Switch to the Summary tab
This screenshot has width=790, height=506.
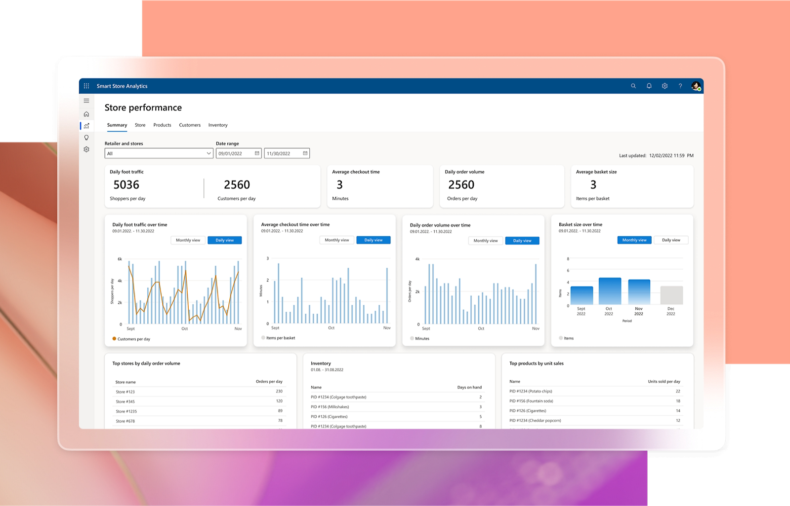pyautogui.click(x=117, y=125)
